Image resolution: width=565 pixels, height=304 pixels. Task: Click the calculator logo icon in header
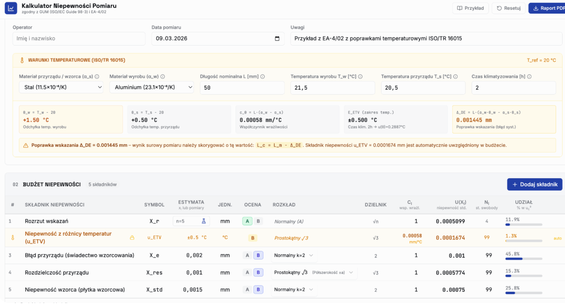10,8
